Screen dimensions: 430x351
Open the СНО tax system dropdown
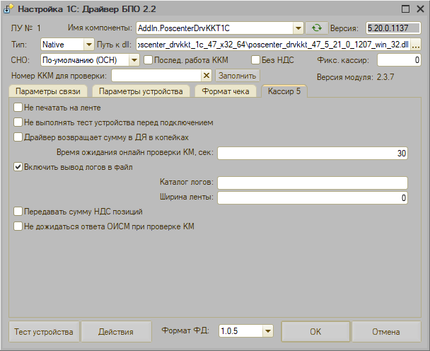coord(135,60)
